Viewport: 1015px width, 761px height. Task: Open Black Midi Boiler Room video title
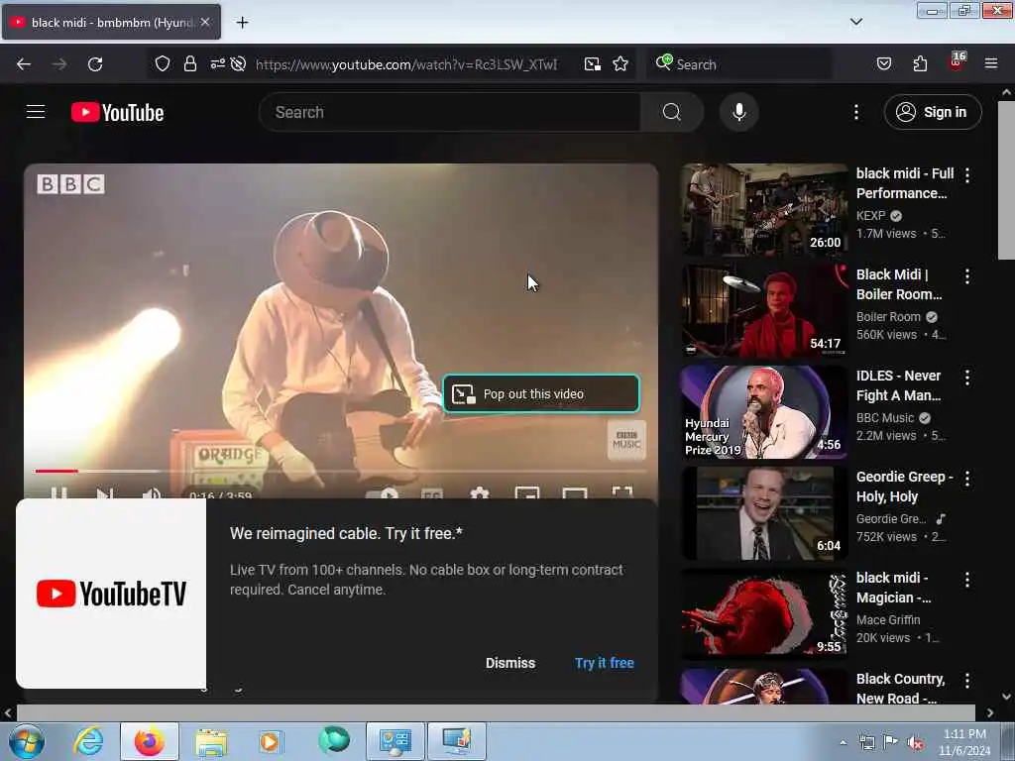pos(898,284)
